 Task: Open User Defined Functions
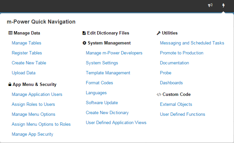click(x=182, y=114)
